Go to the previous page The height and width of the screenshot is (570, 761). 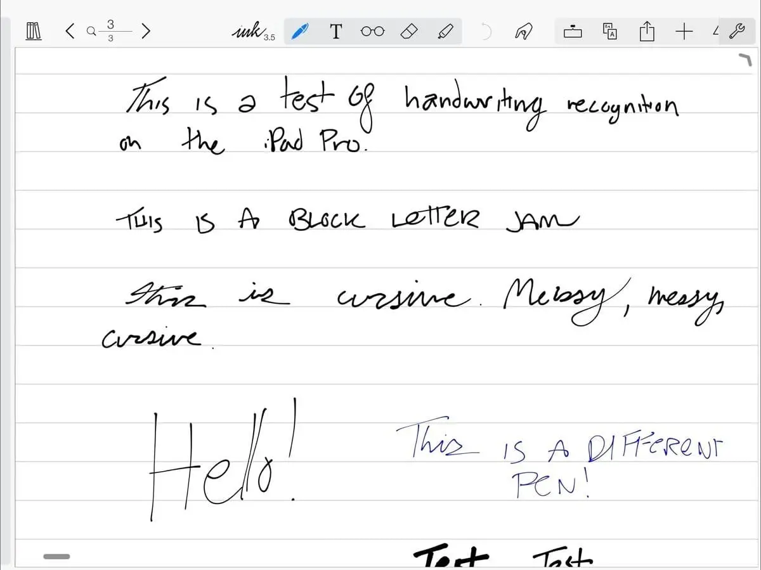[70, 30]
